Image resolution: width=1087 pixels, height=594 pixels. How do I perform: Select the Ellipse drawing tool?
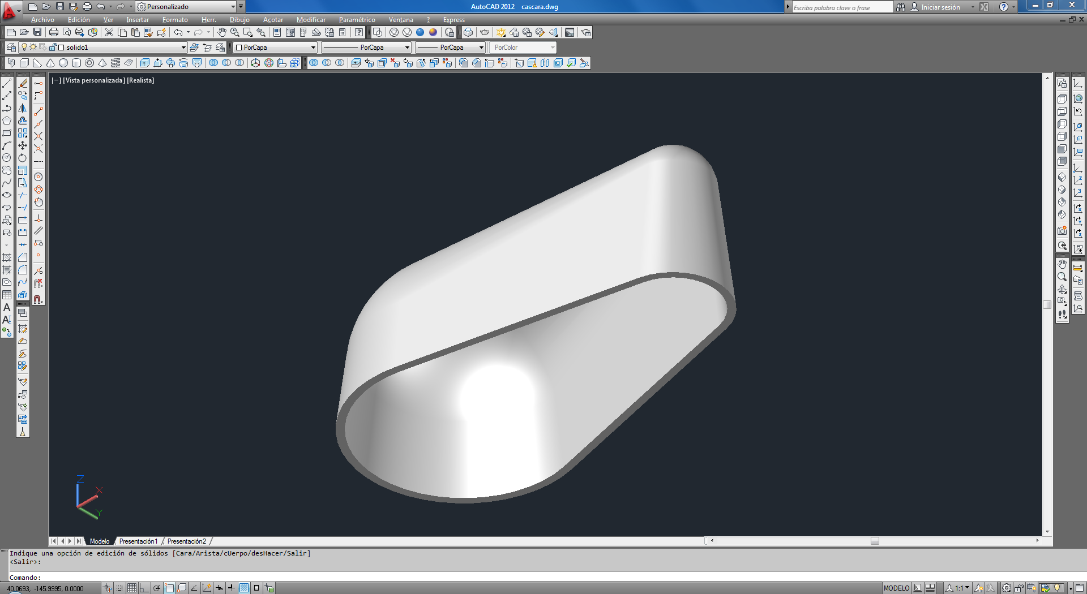coord(7,195)
